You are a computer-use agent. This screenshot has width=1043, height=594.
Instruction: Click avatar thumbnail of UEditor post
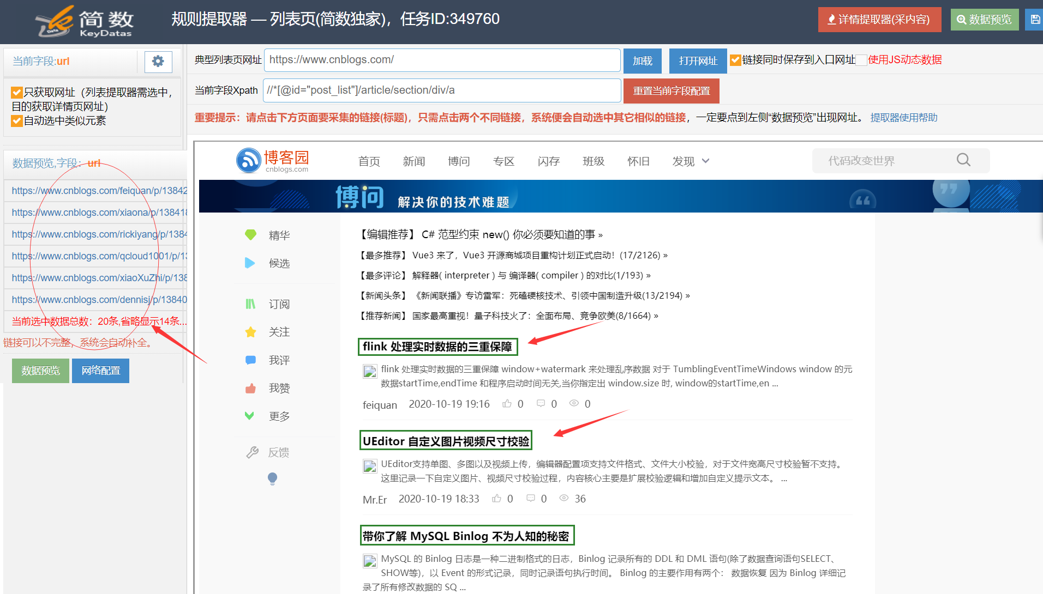coord(370,466)
